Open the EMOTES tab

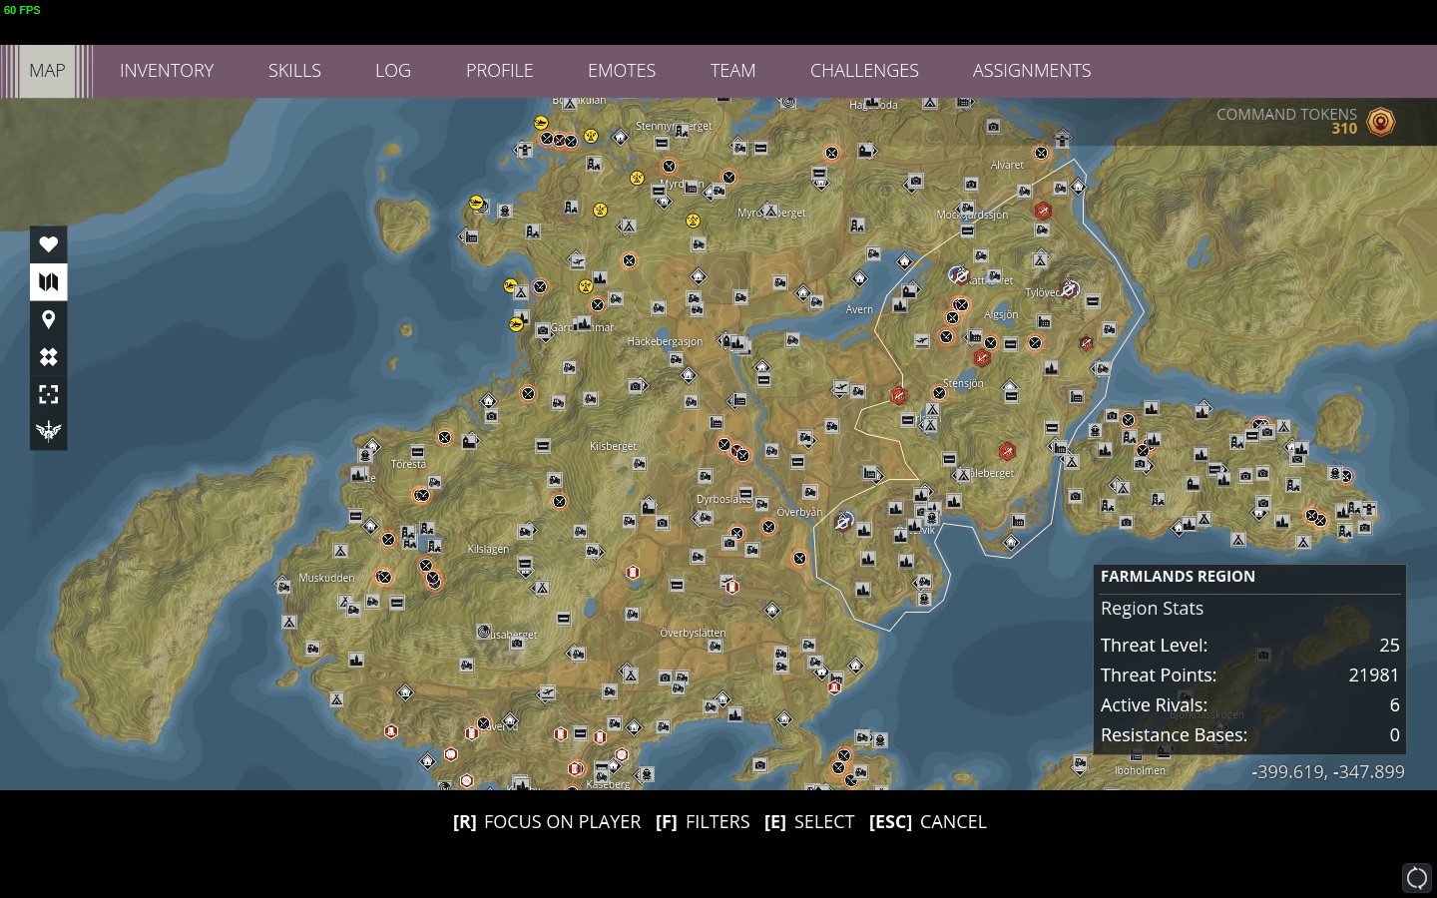(x=622, y=71)
